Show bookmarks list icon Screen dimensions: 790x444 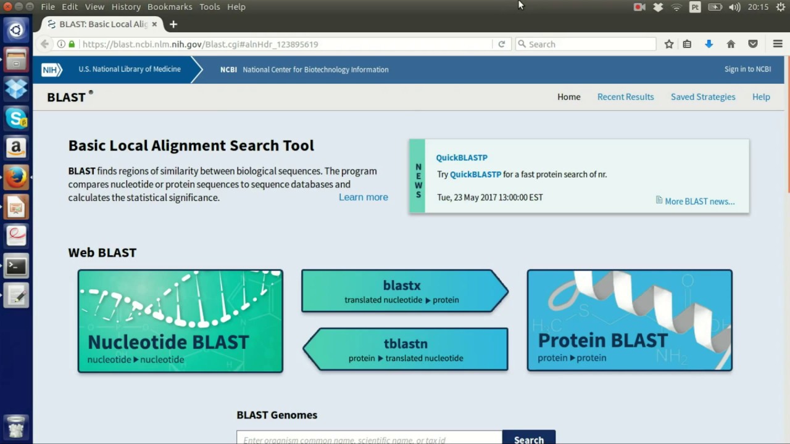pyautogui.click(x=687, y=44)
